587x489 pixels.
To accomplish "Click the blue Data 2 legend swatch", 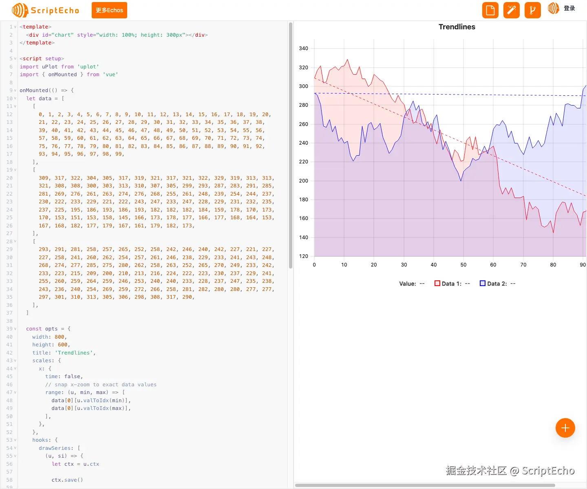I will pyautogui.click(x=483, y=283).
